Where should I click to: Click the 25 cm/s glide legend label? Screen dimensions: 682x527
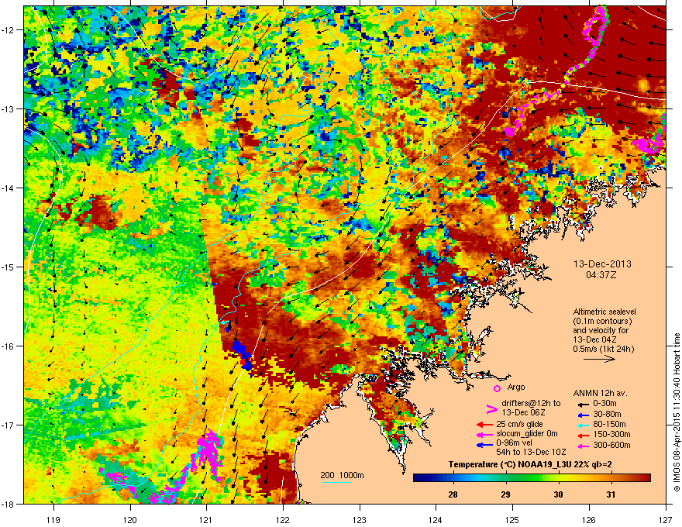tap(519, 424)
